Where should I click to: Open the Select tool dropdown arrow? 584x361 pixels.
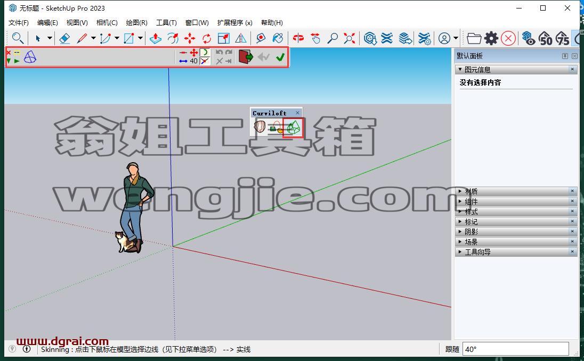50,38
